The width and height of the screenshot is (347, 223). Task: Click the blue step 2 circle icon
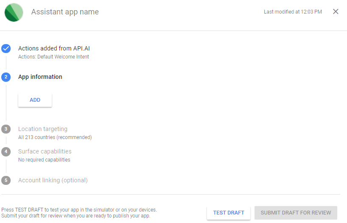6,77
